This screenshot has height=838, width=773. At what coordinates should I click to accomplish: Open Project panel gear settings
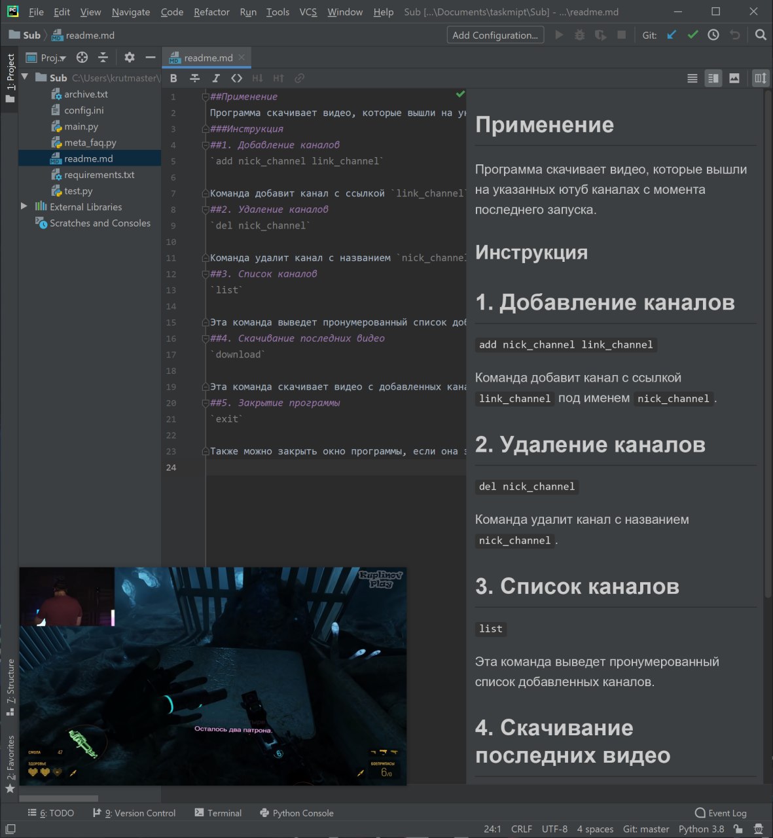pyautogui.click(x=130, y=58)
